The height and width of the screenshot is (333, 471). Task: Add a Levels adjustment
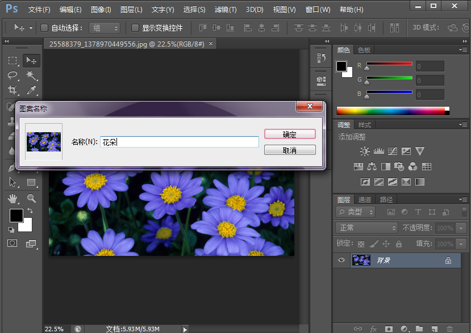coord(378,151)
